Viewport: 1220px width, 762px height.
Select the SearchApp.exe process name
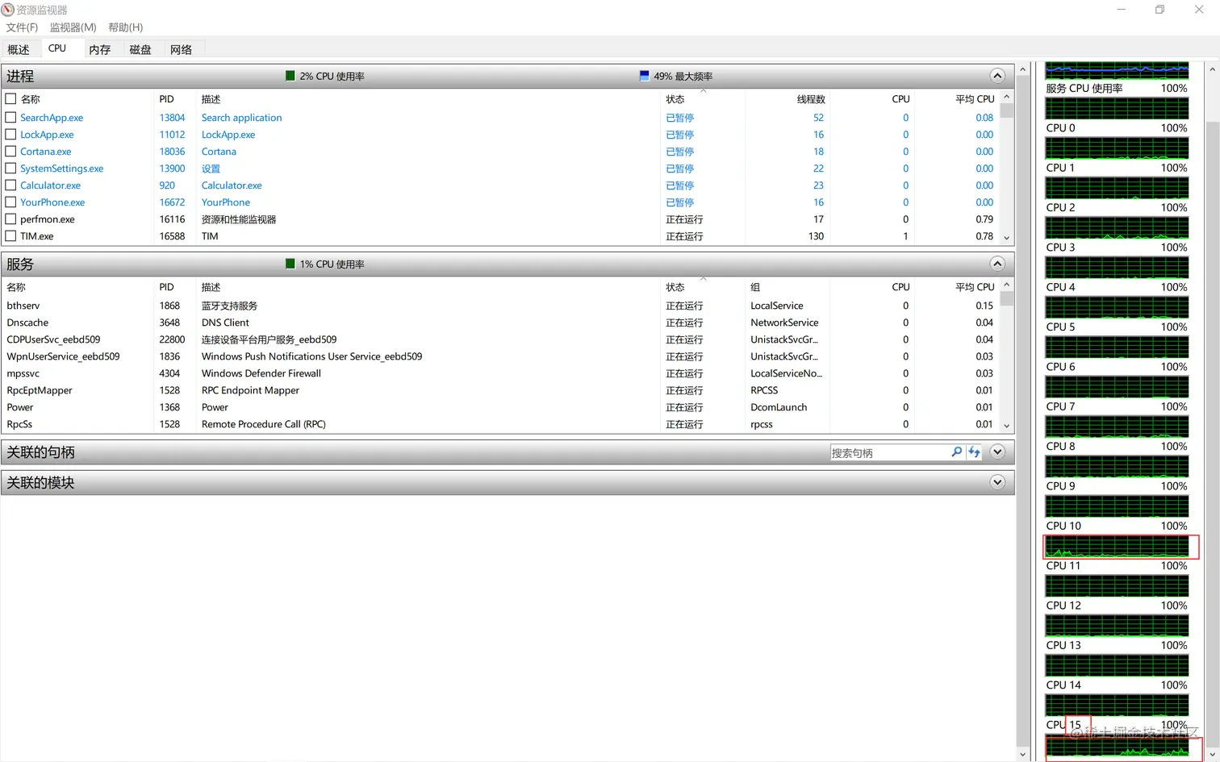(x=52, y=118)
